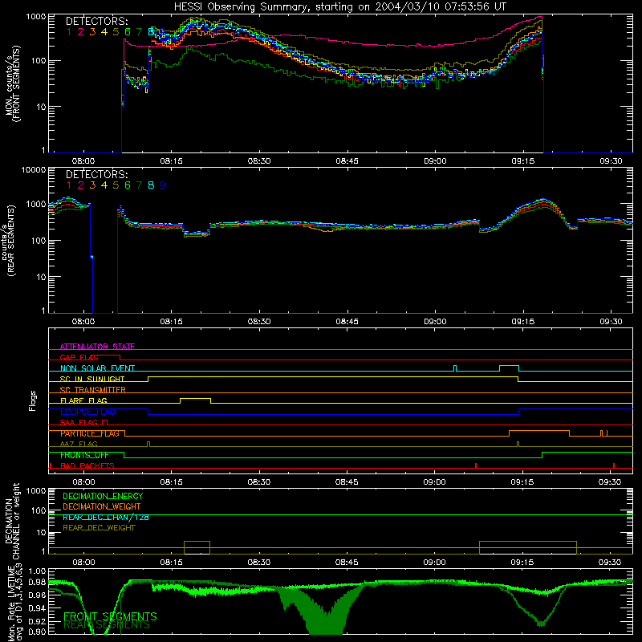
Task: Click the ATTENUATOR_STATE flag label
Action: pyautogui.click(x=97, y=347)
